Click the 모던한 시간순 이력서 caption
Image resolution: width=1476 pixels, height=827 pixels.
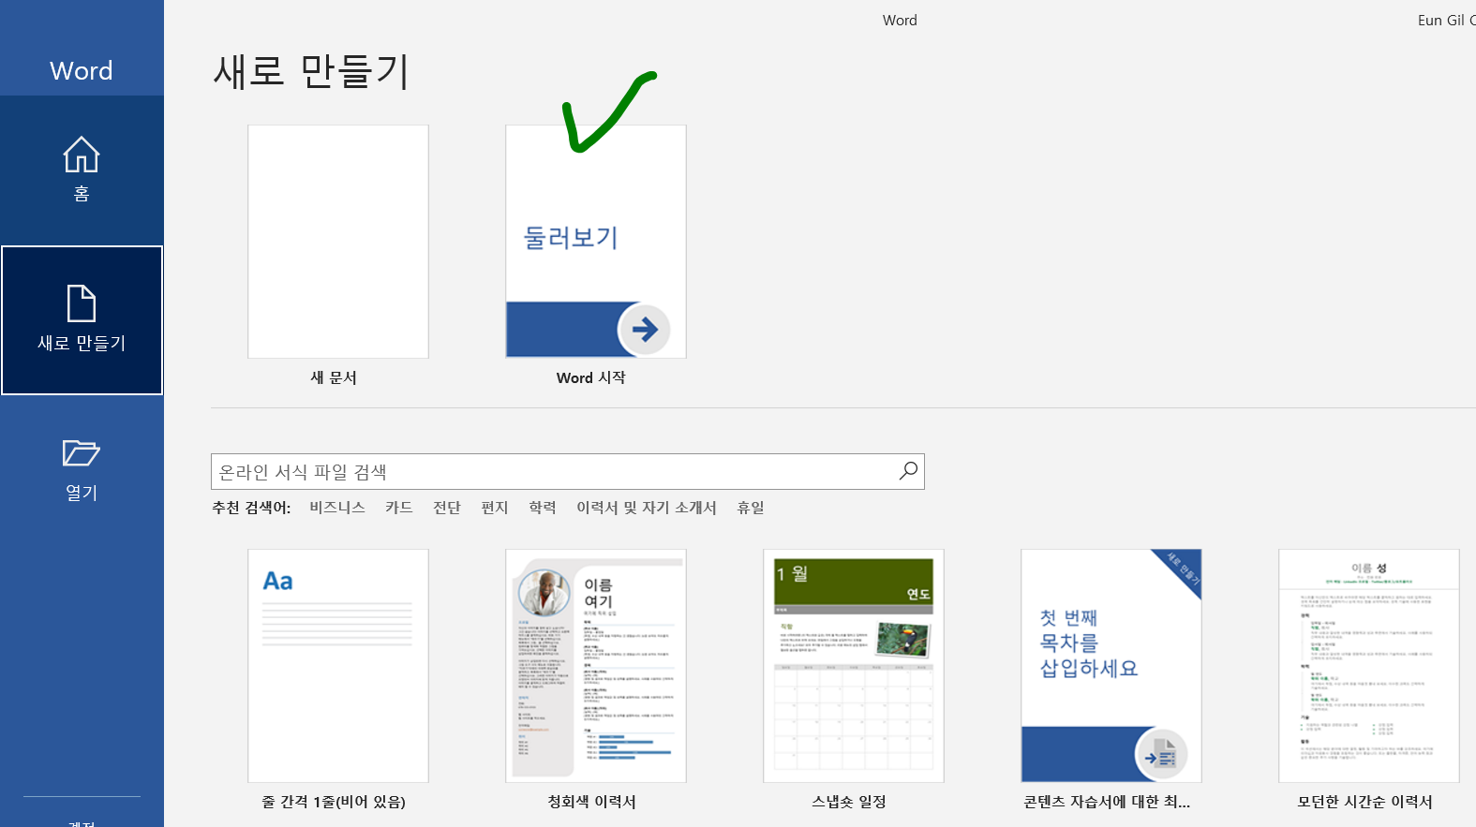click(1365, 802)
